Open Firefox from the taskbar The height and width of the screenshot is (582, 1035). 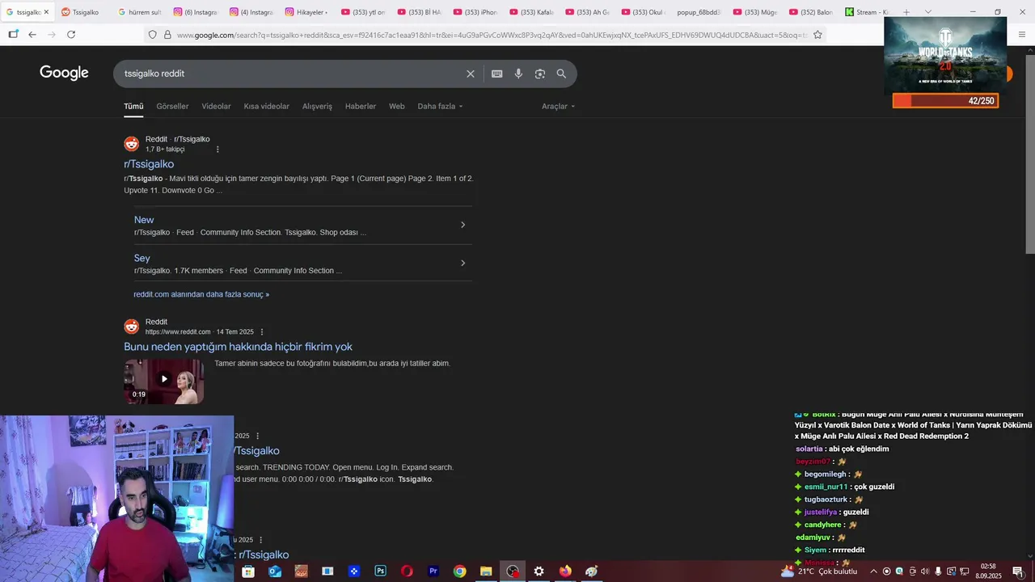coord(565,571)
